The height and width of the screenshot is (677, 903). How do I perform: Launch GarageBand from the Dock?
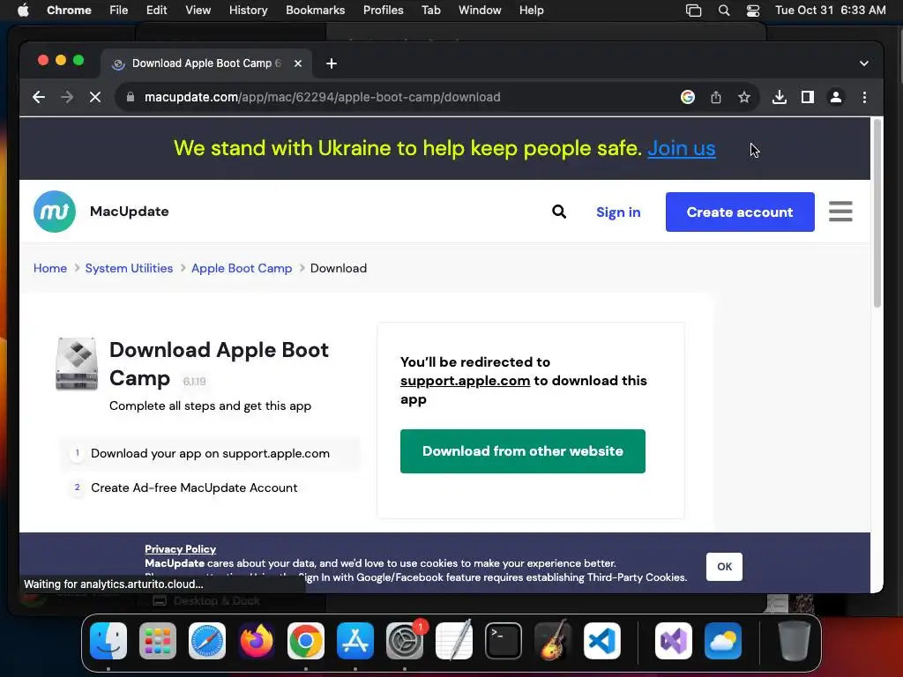(553, 641)
